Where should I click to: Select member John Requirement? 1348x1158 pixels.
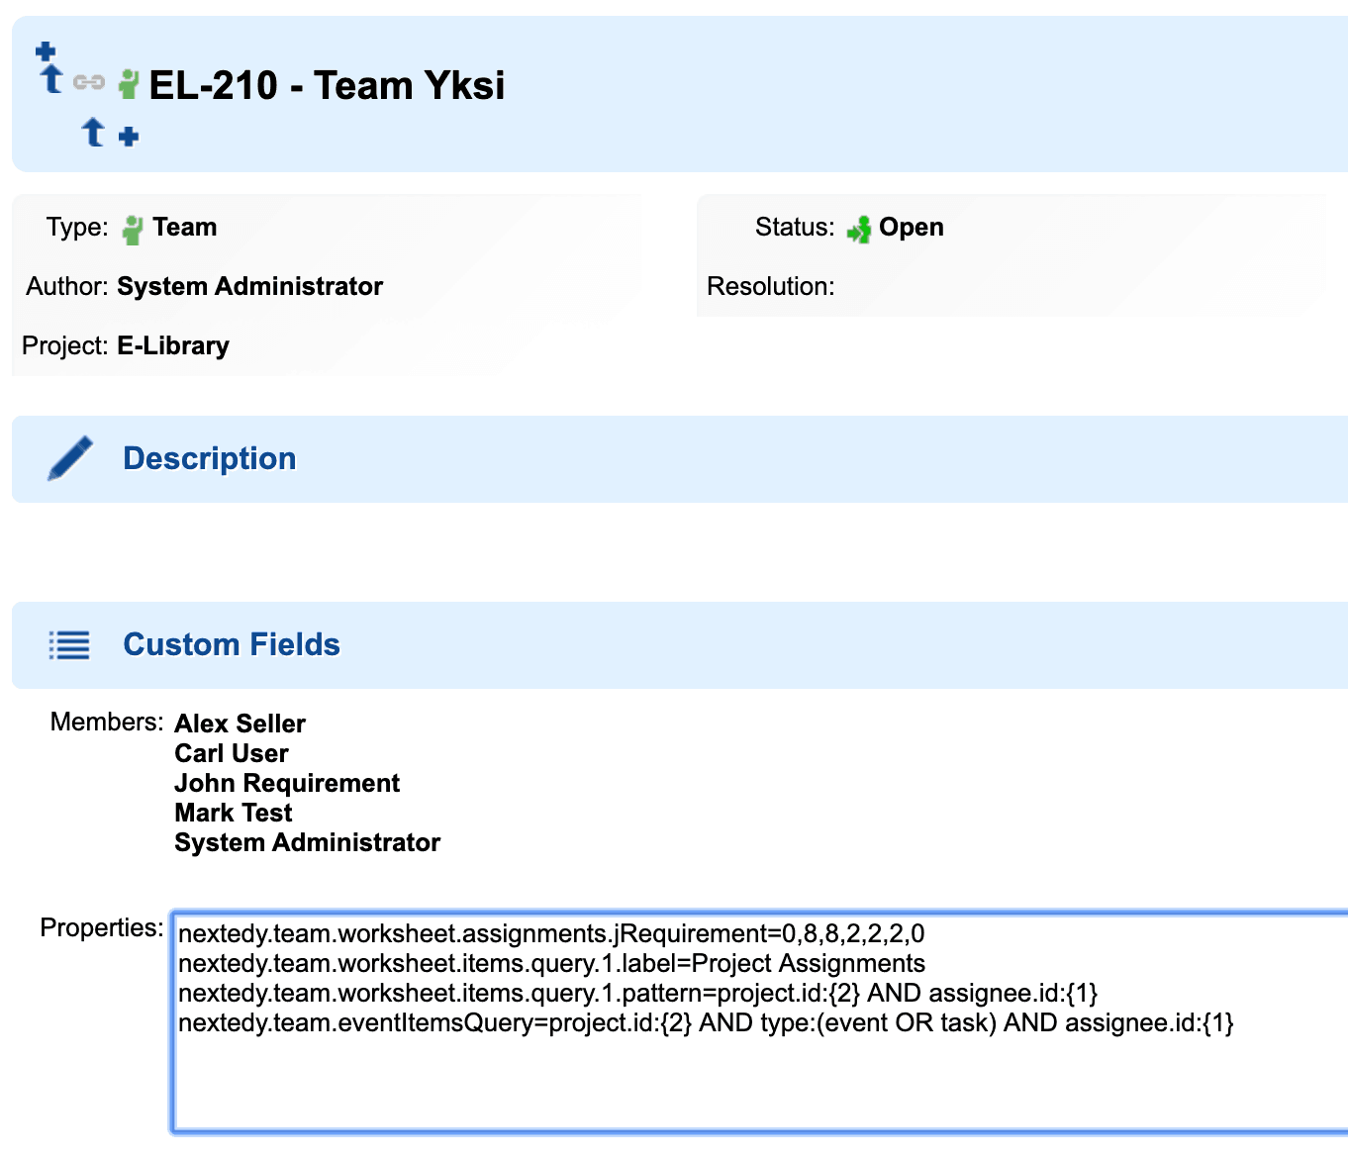click(x=287, y=783)
